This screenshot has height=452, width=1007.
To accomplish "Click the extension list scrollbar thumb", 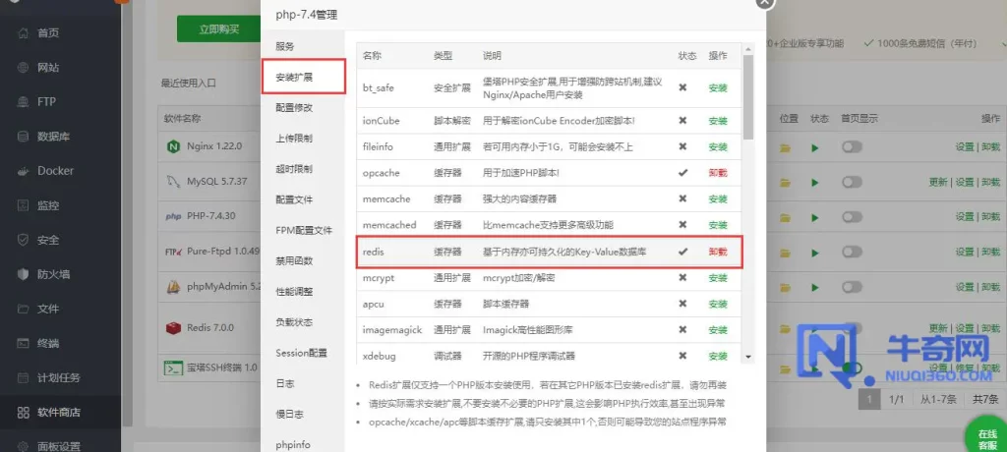I will tap(748, 96).
